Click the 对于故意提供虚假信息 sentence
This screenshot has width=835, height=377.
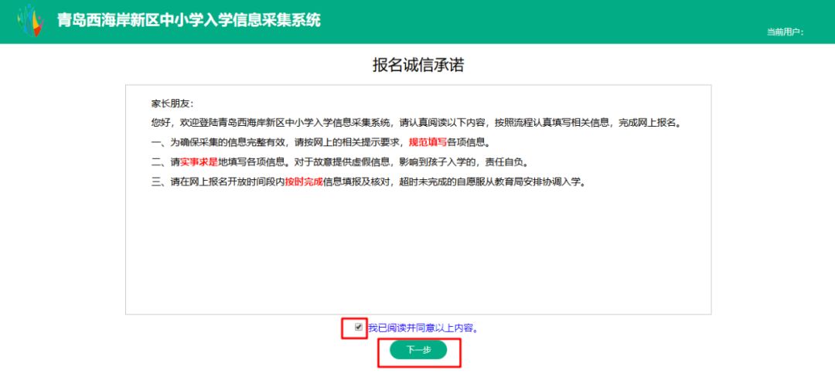[340, 161]
